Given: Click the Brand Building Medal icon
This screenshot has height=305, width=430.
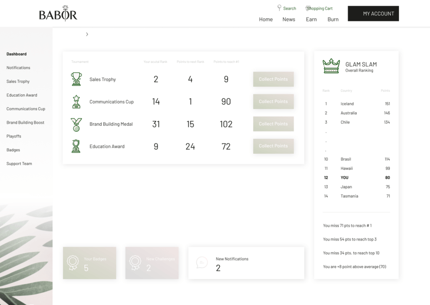Looking at the screenshot, I should [x=76, y=124].
